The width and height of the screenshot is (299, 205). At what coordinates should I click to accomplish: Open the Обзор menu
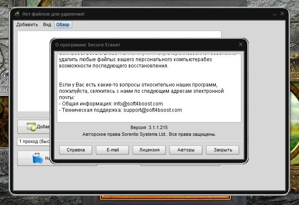63,24
